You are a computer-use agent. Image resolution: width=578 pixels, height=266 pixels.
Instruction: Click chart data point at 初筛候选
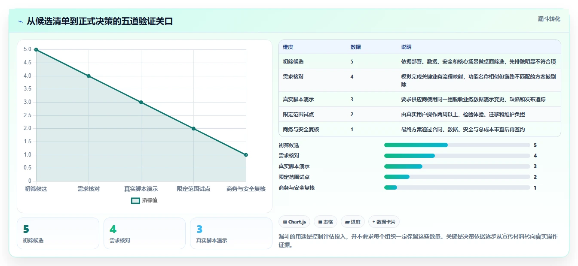(x=36, y=50)
